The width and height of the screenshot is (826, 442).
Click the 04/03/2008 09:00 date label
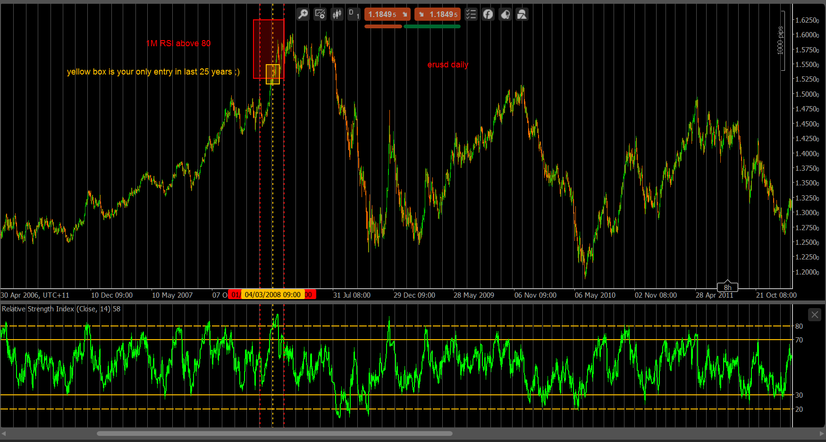tap(273, 295)
